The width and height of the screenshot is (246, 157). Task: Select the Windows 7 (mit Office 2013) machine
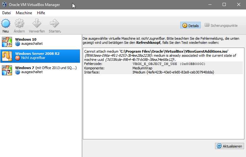point(40,70)
